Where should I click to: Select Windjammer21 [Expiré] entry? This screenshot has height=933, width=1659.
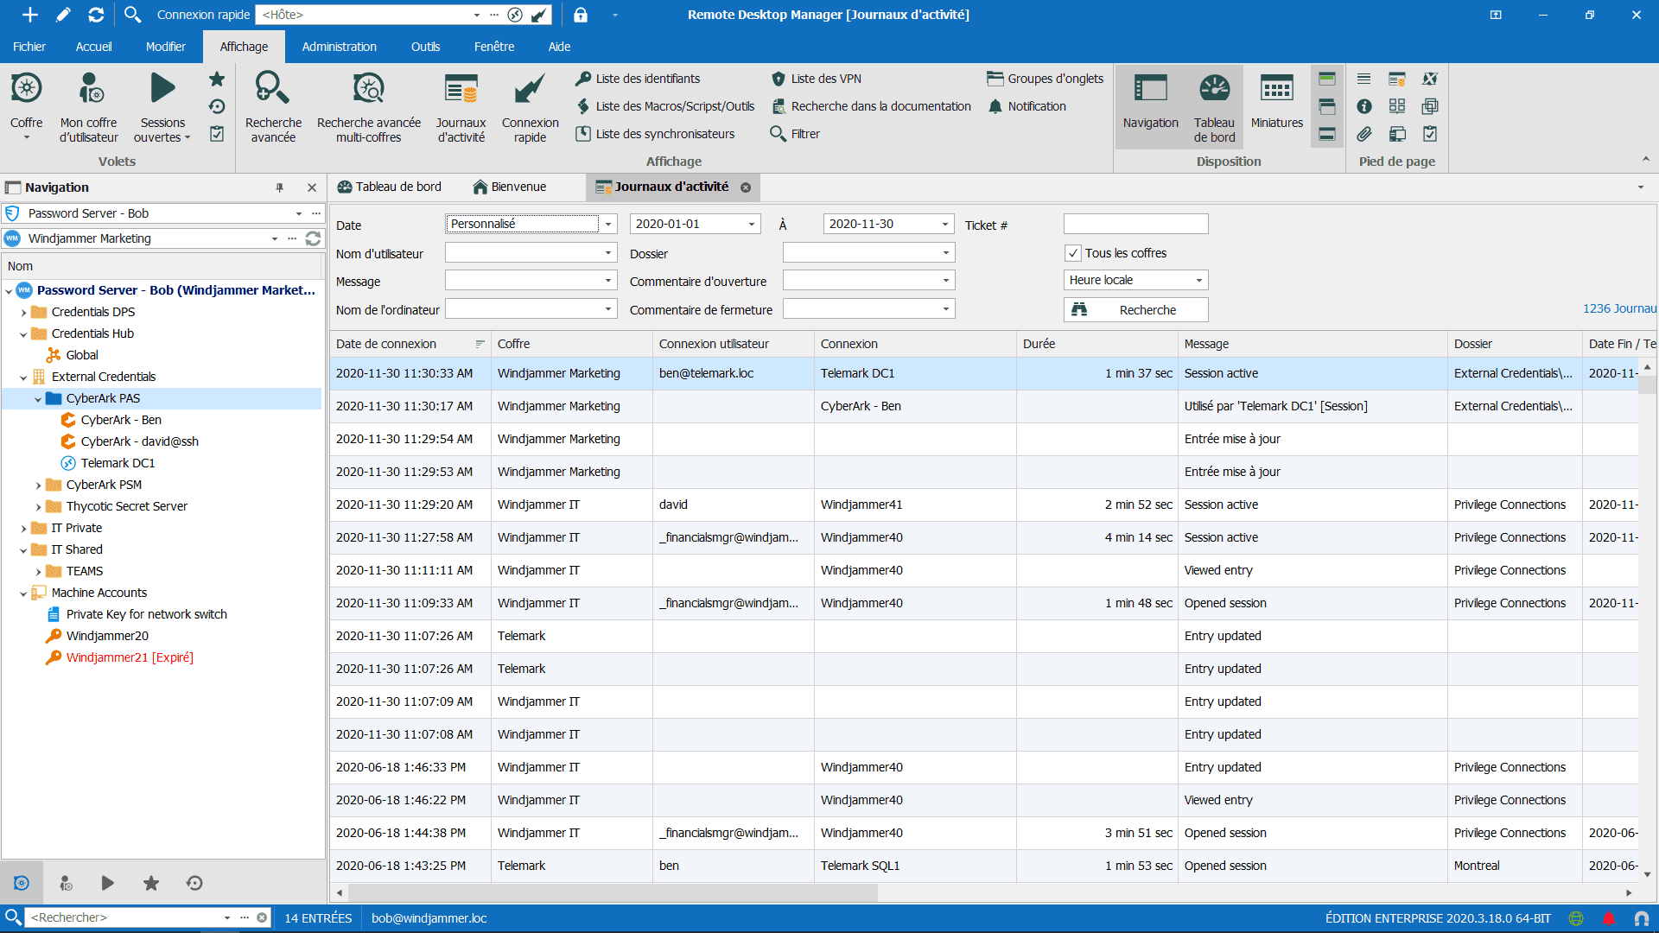[130, 657]
